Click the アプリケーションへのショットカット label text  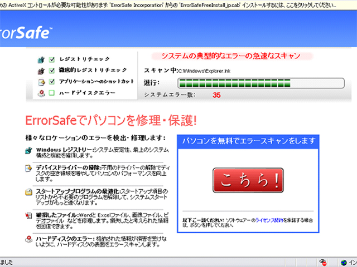(x=97, y=81)
